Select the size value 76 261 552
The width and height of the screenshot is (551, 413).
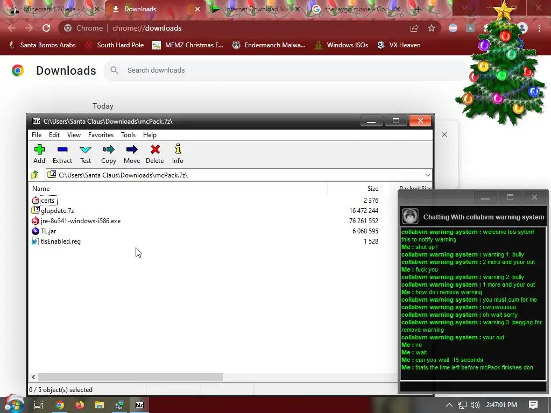(x=364, y=221)
